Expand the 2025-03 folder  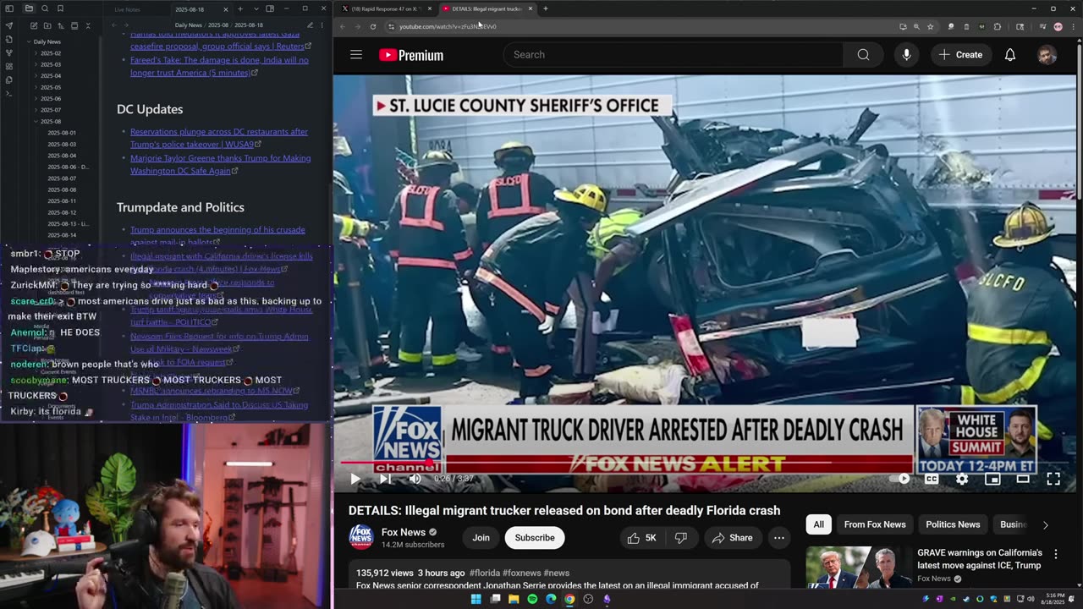51,64
